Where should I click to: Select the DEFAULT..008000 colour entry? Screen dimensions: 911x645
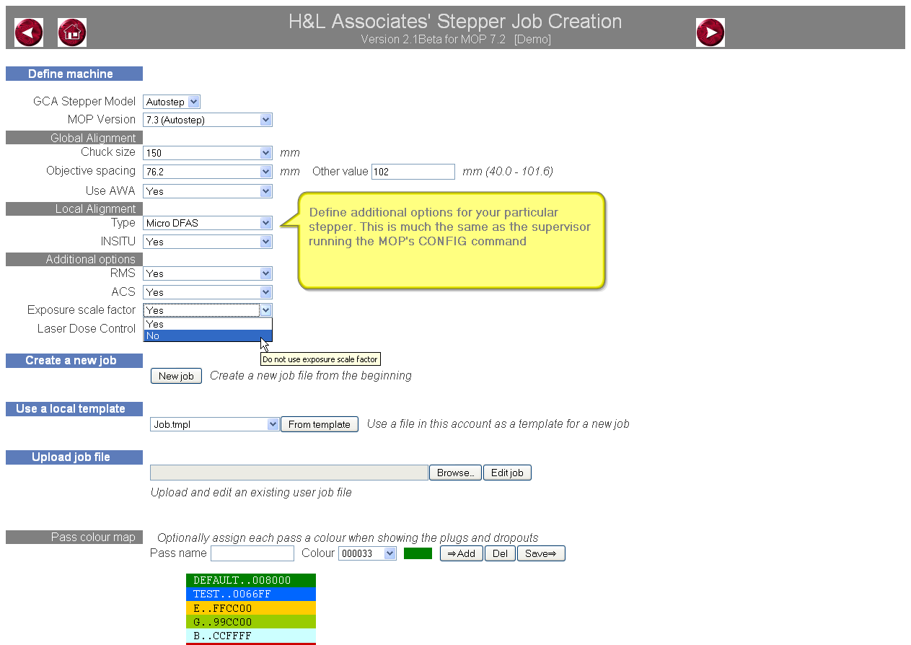251,580
